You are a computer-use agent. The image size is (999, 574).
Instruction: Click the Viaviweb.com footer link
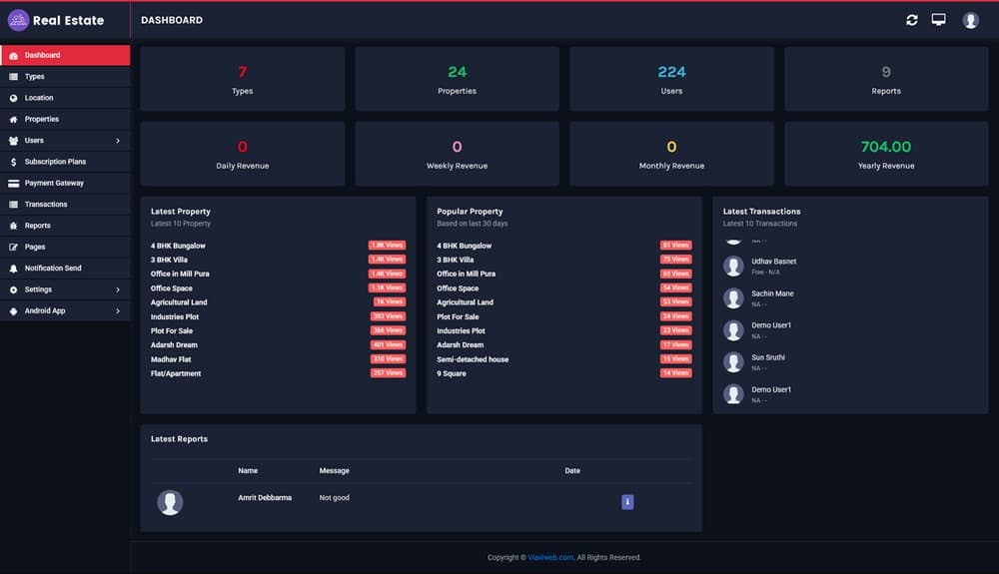coord(550,557)
